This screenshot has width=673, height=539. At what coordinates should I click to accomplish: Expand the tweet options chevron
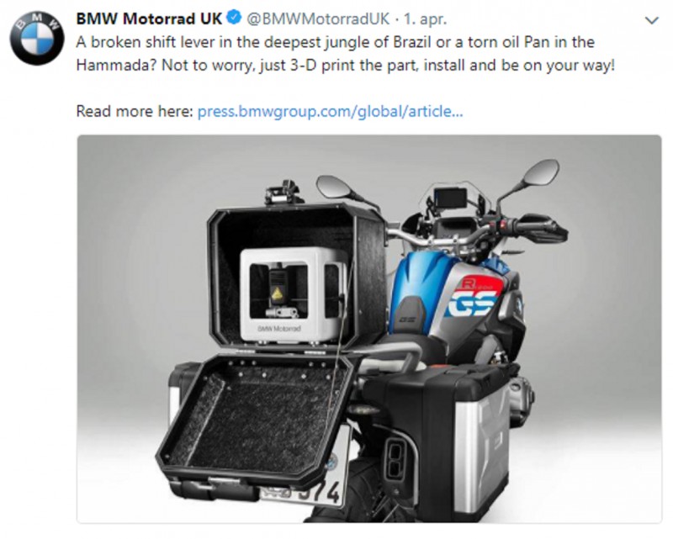(651, 20)
